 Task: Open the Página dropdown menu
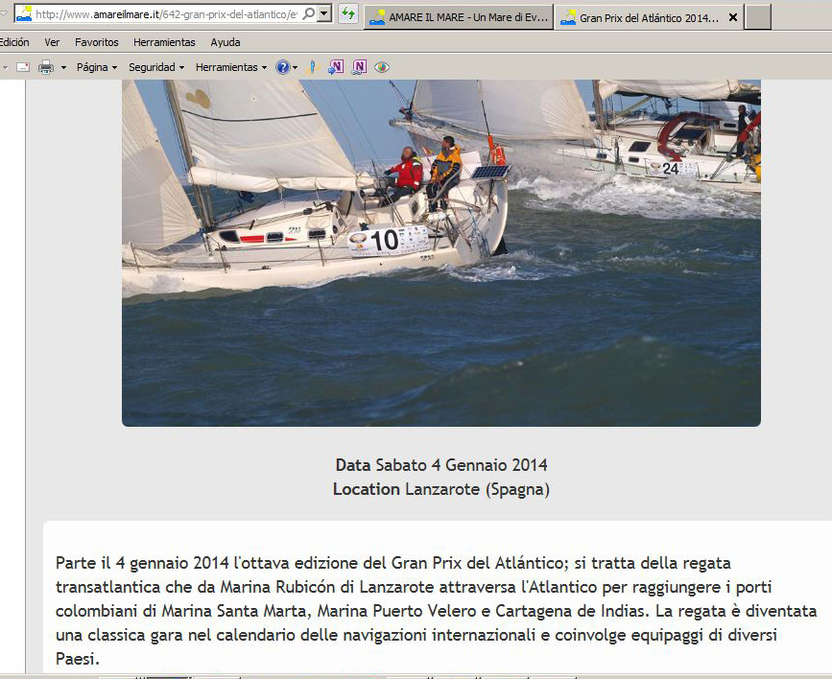point(96,67)
